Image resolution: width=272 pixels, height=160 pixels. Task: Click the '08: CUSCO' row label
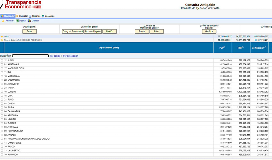[10, 104]
